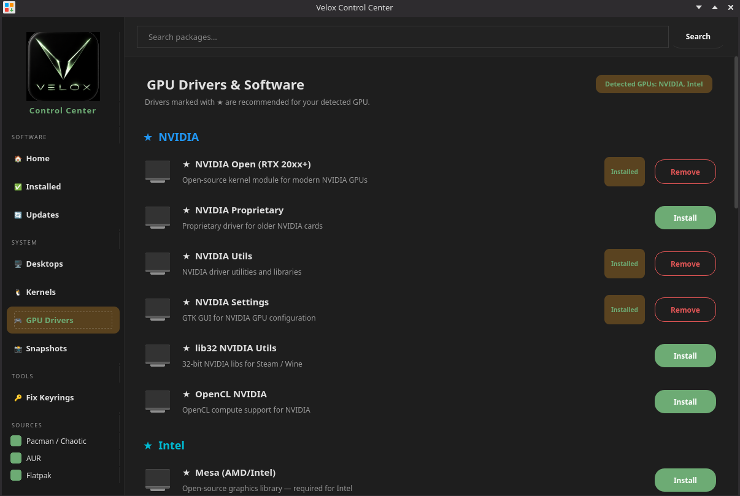The height and width of the screenshot is (496, 740).
Task: Toggle the Pacman / Chaotic source checkbox
Action: point(16,441)
